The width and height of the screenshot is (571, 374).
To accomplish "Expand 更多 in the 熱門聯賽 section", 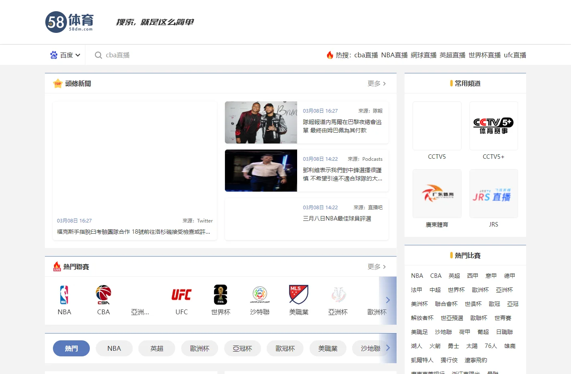I will pos(377,267).
